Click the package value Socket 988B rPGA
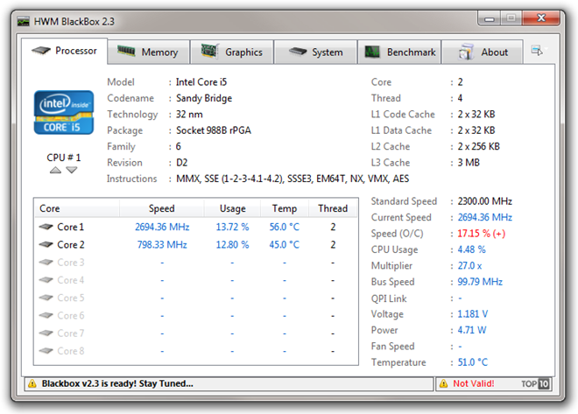The height and width of the screenshot is (414, 578). pos(214,130)
